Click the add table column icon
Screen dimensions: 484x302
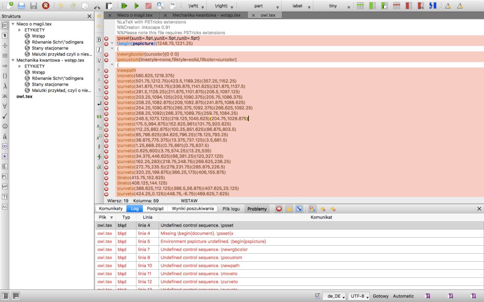pos(372,6)
